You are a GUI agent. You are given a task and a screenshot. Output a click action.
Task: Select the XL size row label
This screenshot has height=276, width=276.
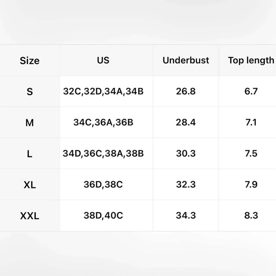pyautogui.click(x=30, y=184)
